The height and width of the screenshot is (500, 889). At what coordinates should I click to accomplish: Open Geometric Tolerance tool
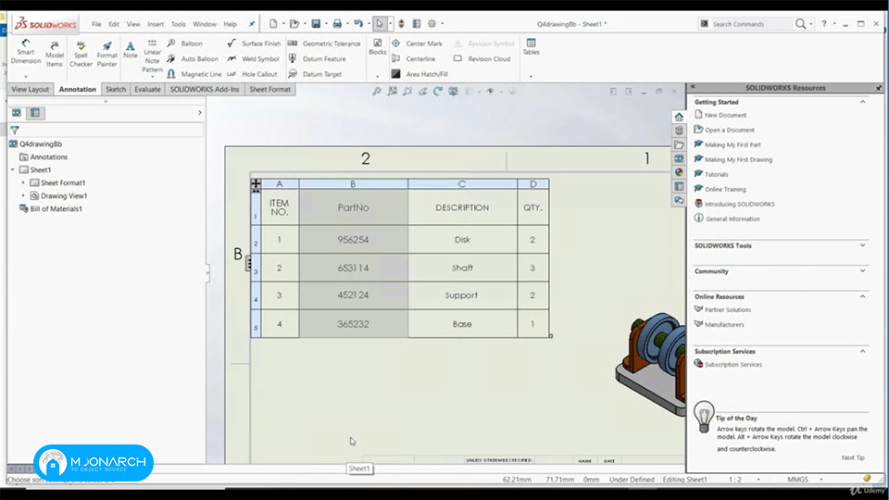point(324,44)
